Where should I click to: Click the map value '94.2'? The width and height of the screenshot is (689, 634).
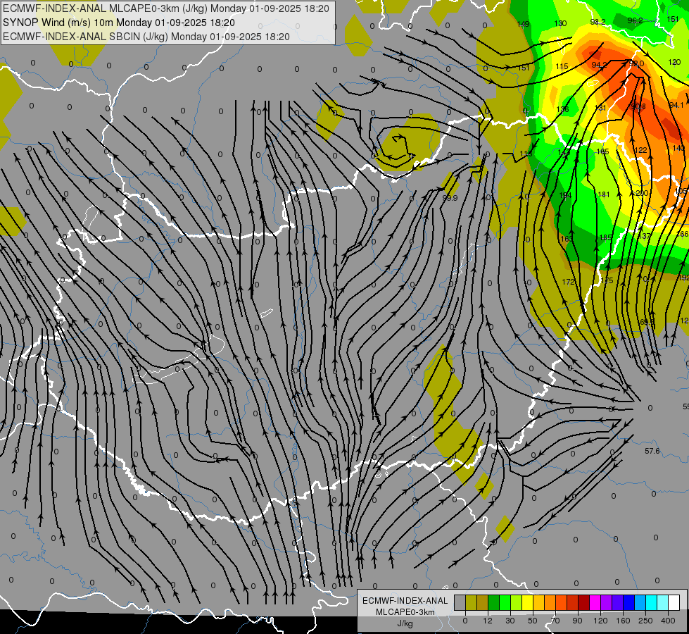(x=600, y=65)
